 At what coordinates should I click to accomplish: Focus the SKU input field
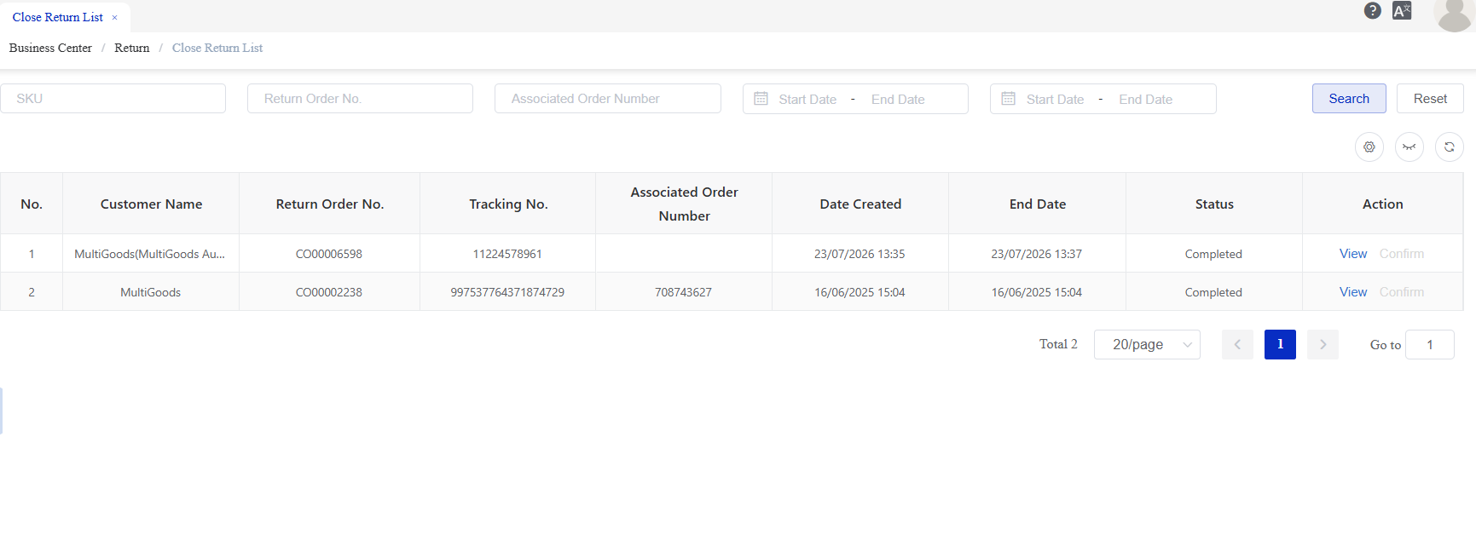[x=113, y=99]
